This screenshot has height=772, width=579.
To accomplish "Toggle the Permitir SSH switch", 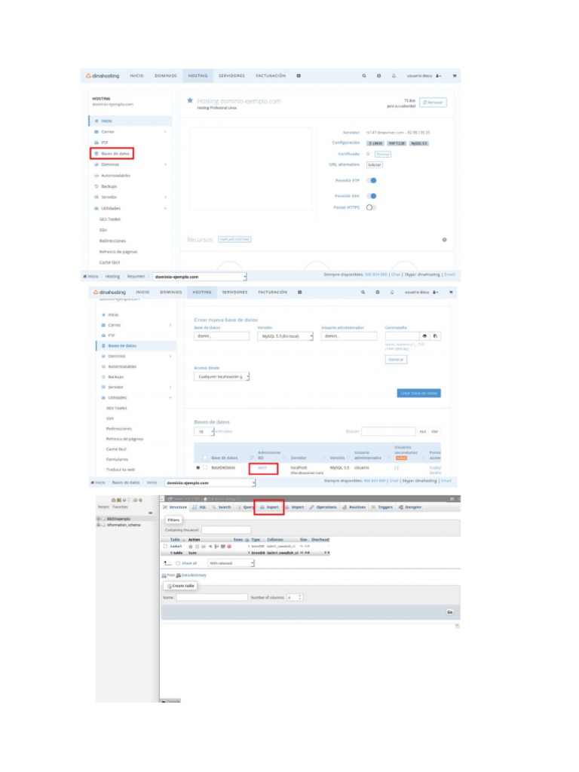I will 372,196.
